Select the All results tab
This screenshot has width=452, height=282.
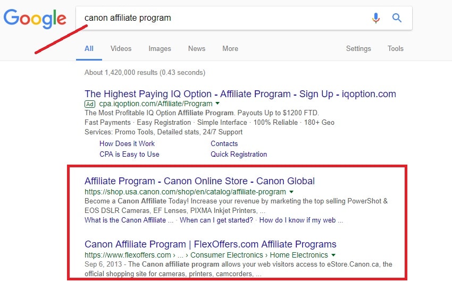coord(89,49)
